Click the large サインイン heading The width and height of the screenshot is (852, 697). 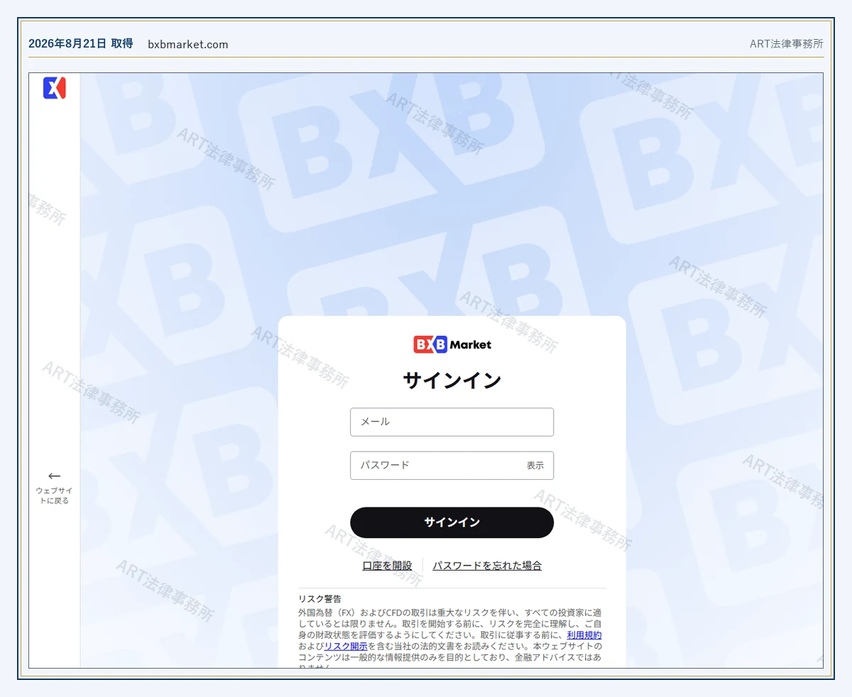coord(452,380)
